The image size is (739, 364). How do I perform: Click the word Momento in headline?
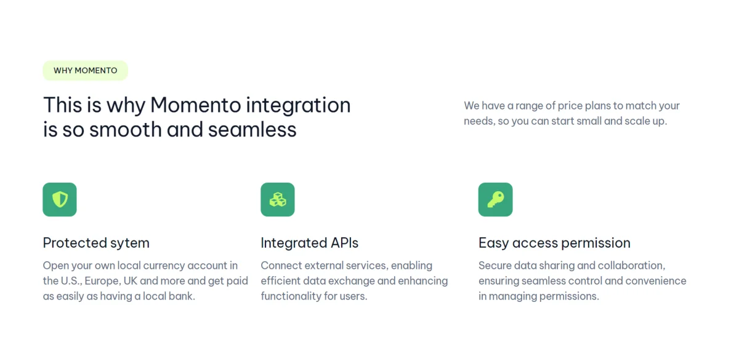tap(195, 105)
